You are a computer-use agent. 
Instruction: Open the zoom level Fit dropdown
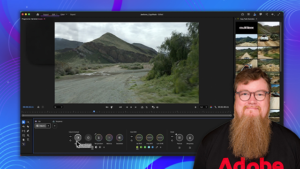coord(58,107)
